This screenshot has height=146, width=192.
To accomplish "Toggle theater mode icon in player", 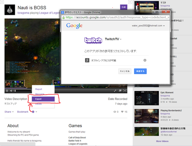I will click(x=120, y=91).
